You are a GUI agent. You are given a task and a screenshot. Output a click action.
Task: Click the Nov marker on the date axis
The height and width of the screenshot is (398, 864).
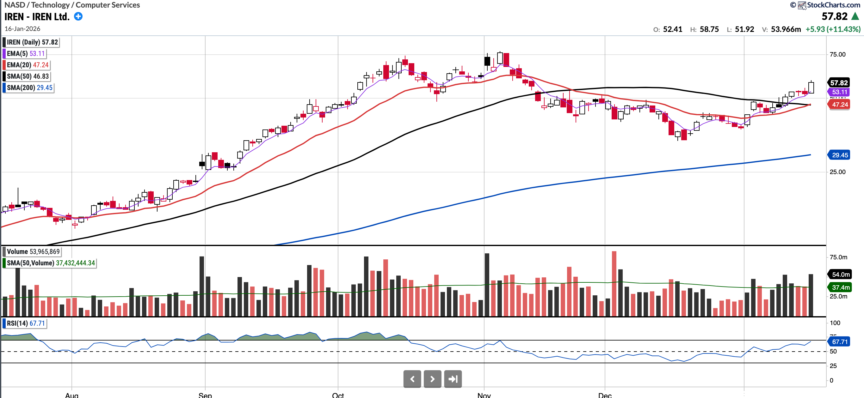point(484,395)
